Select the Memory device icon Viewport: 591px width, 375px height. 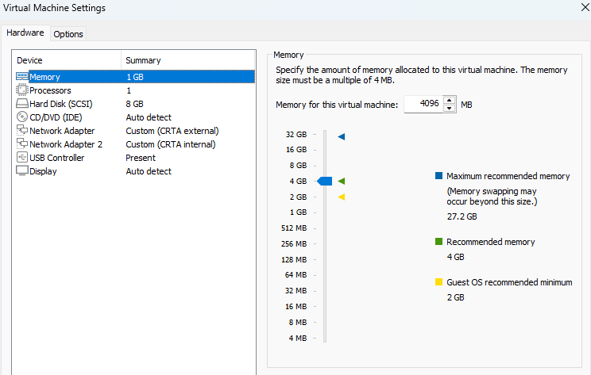[22, 77]
